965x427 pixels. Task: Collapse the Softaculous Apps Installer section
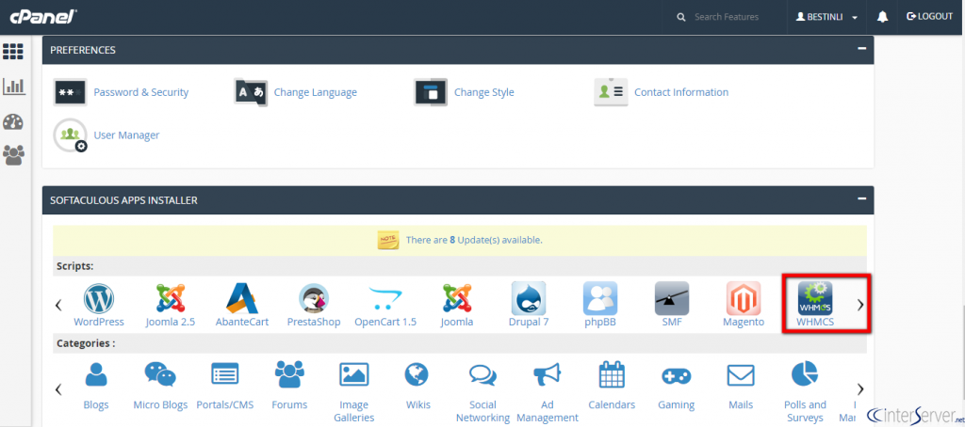click(861, 199)
